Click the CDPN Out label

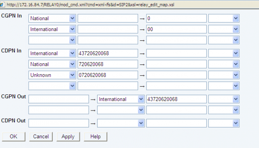click(x=13, y=121)
